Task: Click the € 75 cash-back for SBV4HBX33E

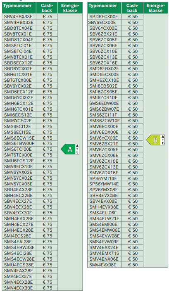Action: [x=48, y=17]
